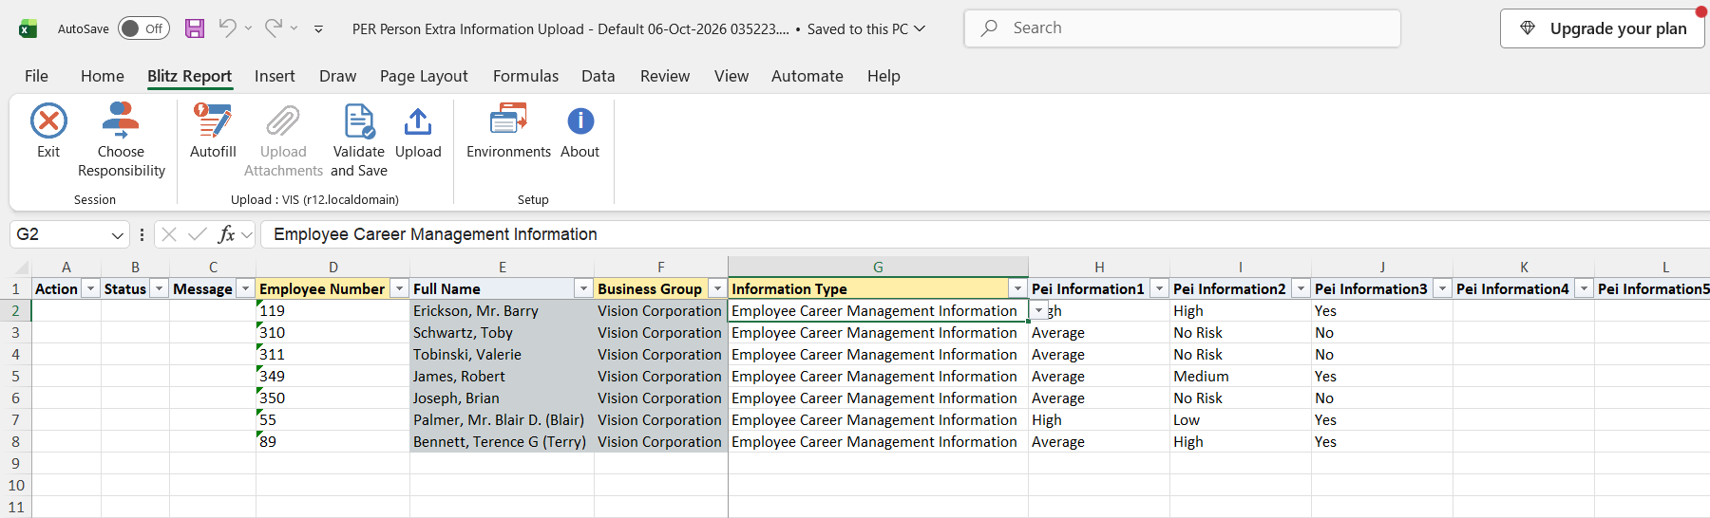The image size is (1710, 518).
Task: Click the Save floppy disk icon
Action: (195, 28)
